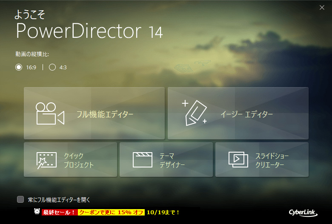This screenshot has width=332, height=224.
Task: Click the magic wand film icon for Quick Project
Action: pos(46,160)
